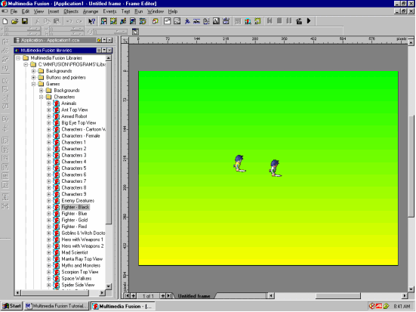Expand the Animals library

click(49, 103)
